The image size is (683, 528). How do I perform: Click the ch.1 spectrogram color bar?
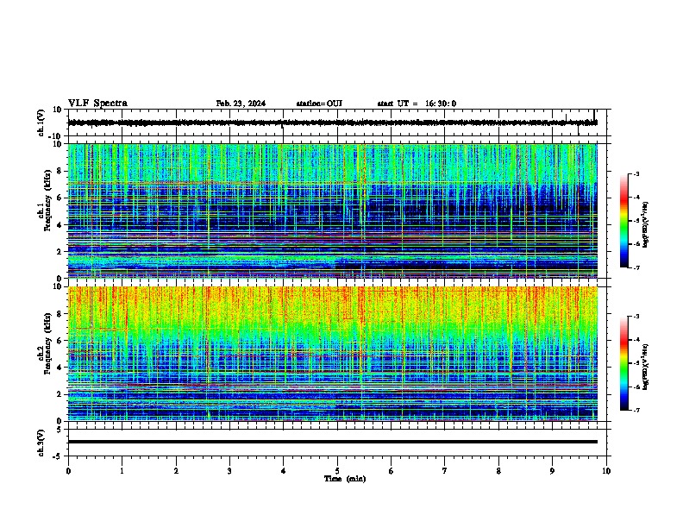click(624, 221)
